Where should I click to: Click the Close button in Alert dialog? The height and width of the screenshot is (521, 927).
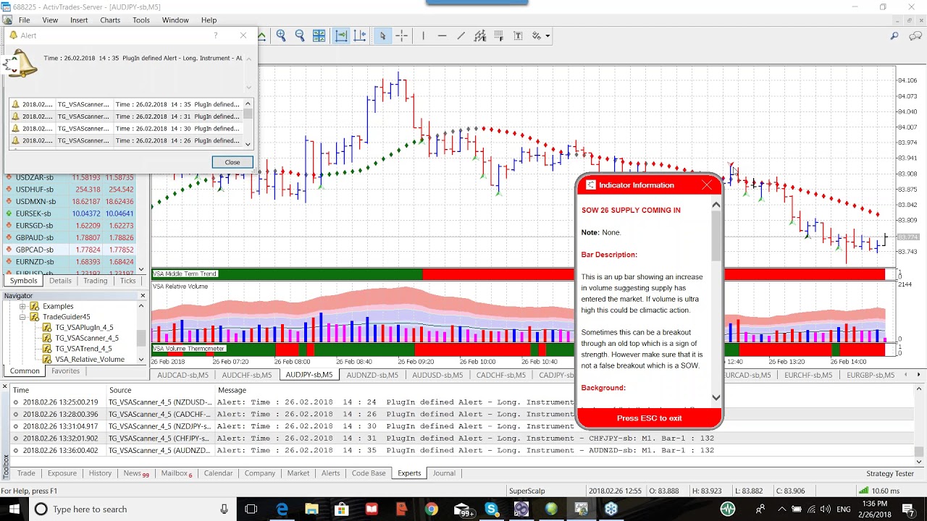232,162
